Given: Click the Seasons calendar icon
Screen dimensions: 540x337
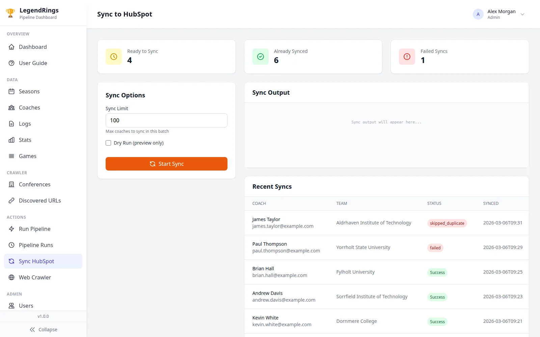Looking at the screenshot, I should [11, 91].
